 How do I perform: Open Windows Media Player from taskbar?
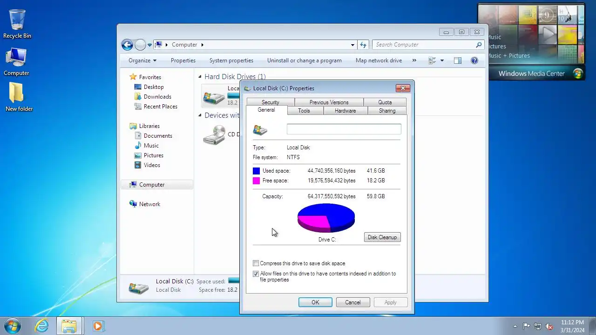98,326
